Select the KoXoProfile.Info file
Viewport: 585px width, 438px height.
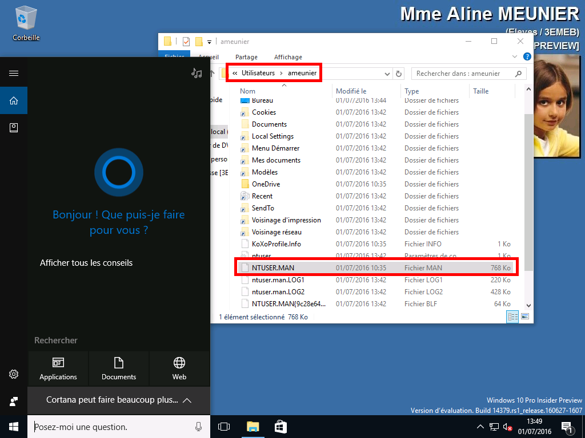point(375,244)
